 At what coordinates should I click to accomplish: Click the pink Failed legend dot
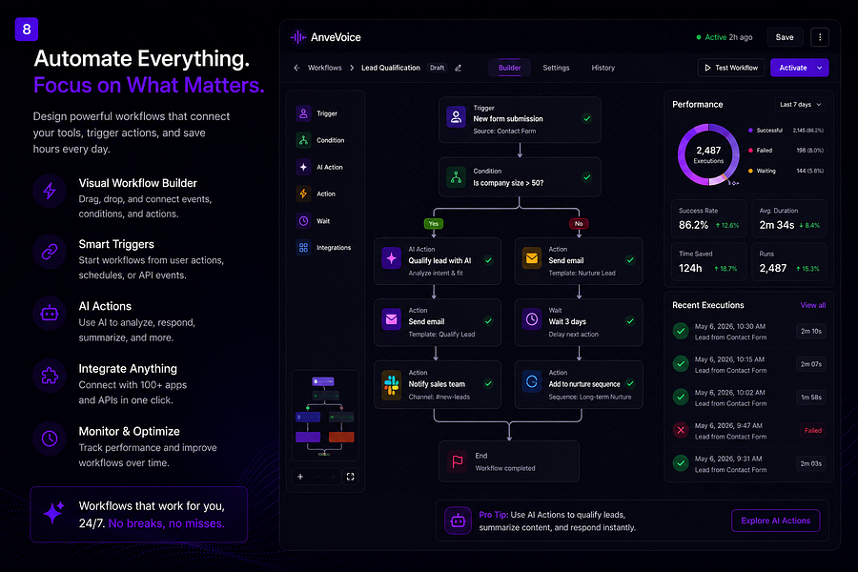[x=750, y=151]
